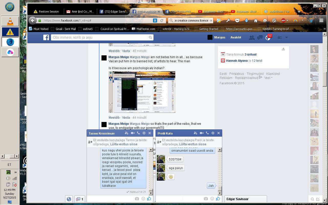
Task: Open options gear in Preili Kata chat
Action: (213, 133)
